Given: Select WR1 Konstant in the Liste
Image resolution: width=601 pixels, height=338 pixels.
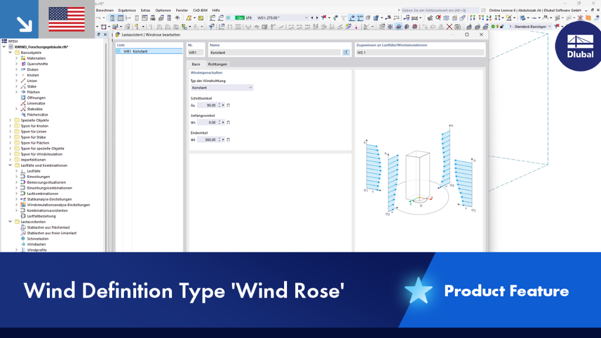Looking at the screenshot, I should pos(149,52).
